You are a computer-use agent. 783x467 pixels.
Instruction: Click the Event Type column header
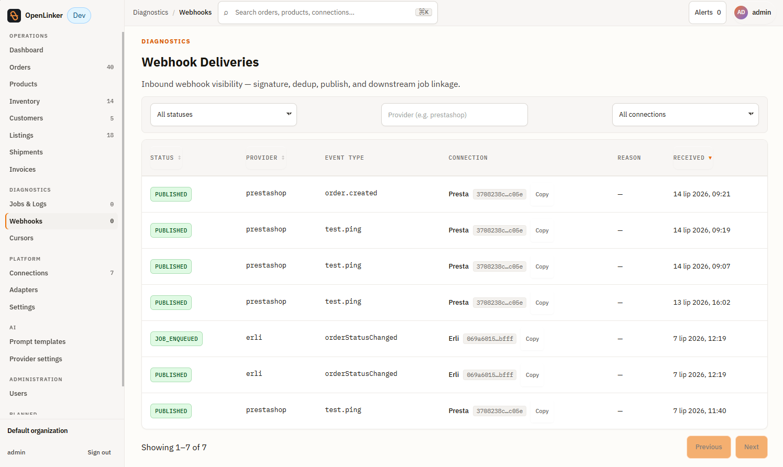pos(344,158)
